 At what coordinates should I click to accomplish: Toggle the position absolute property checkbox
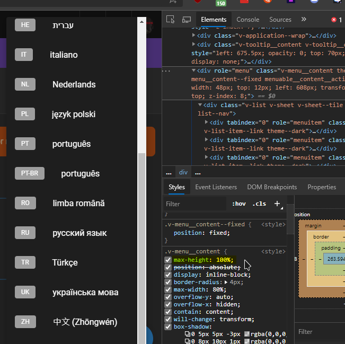168,268
